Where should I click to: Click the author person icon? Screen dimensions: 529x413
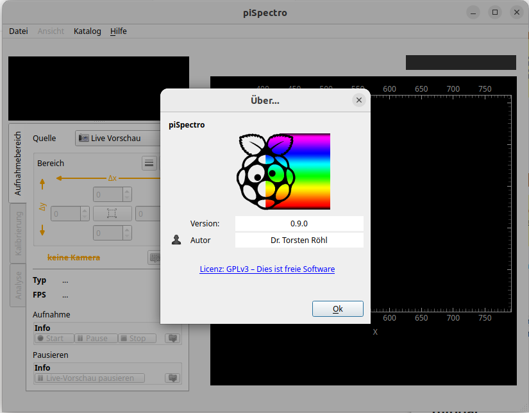(x=176, y=240)
